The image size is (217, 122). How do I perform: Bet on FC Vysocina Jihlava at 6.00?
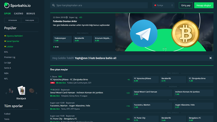point(146,79)
